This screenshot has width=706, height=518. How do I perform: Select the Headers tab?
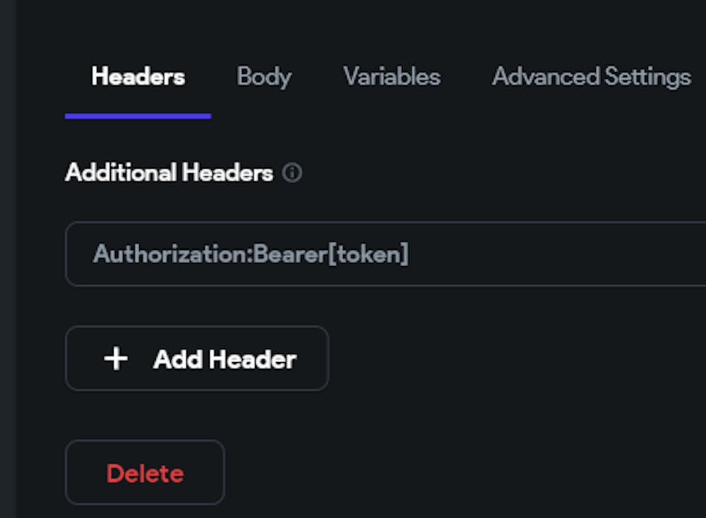(x=138, y=78)
